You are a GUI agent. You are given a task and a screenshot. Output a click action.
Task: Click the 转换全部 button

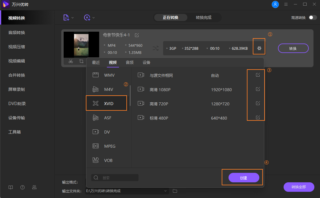299,187
